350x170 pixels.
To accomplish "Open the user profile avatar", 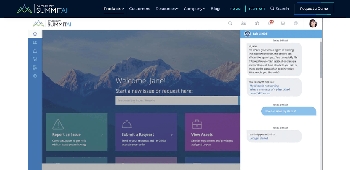I will pyautogui.click(x=313, y=23).
